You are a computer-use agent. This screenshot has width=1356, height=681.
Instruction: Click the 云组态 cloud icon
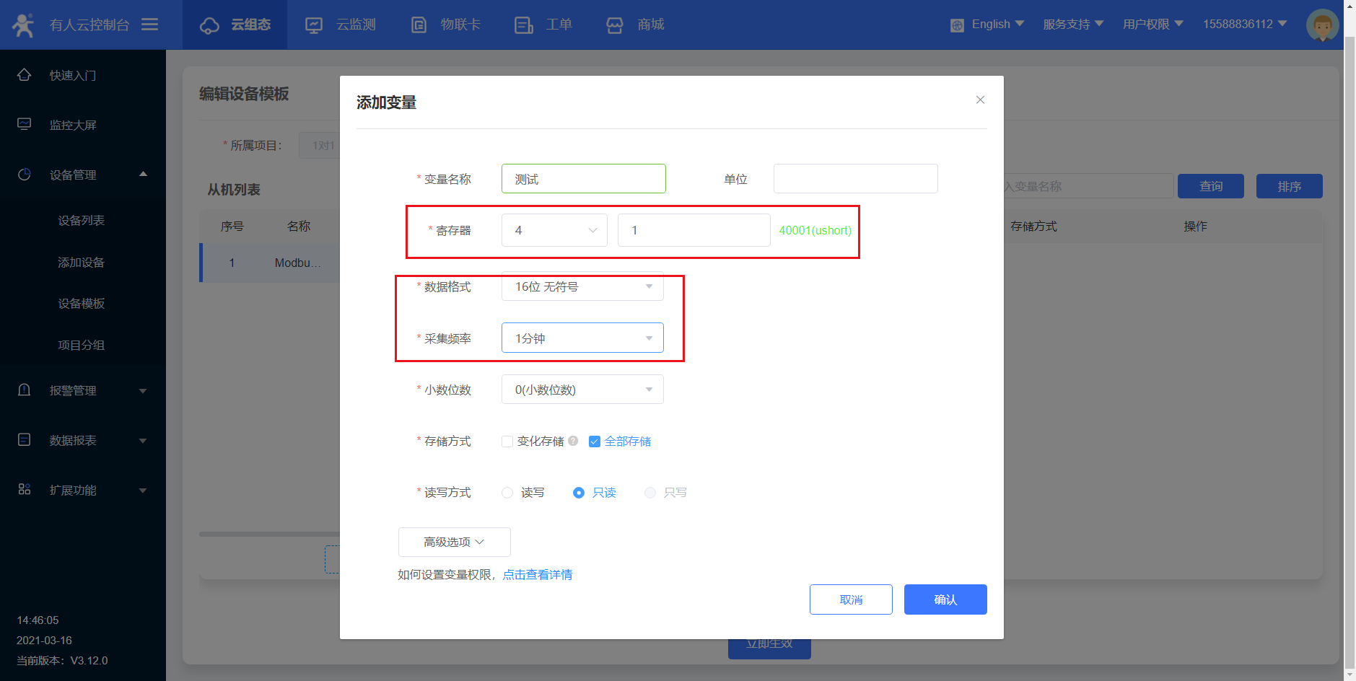(209, 25)
